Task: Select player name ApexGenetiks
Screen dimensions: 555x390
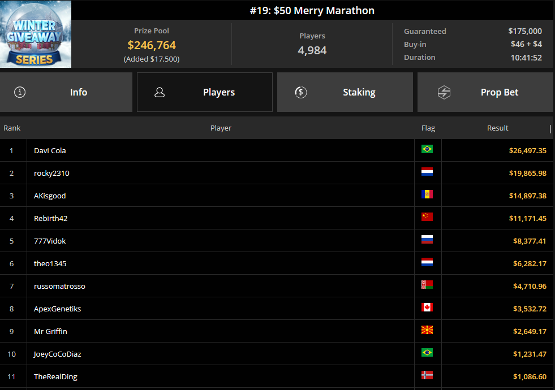Action: pos(57,309)
